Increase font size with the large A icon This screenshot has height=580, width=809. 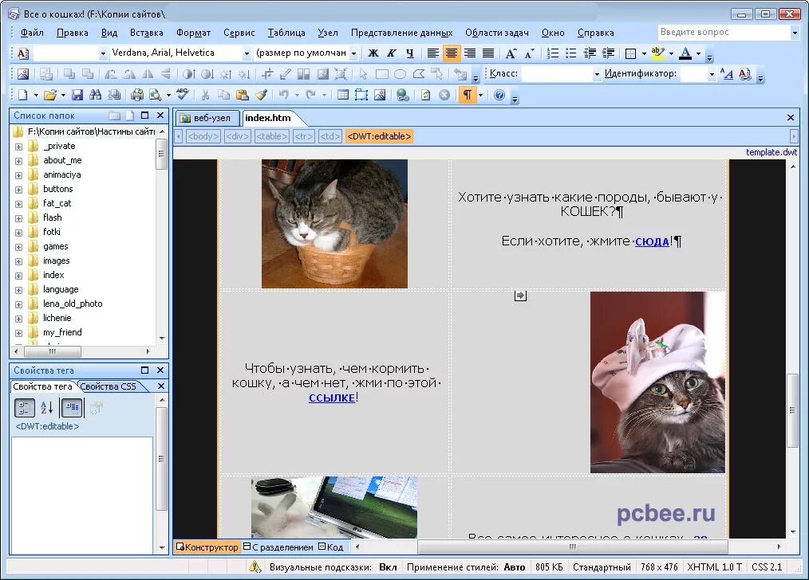click(x=511, y=53)
